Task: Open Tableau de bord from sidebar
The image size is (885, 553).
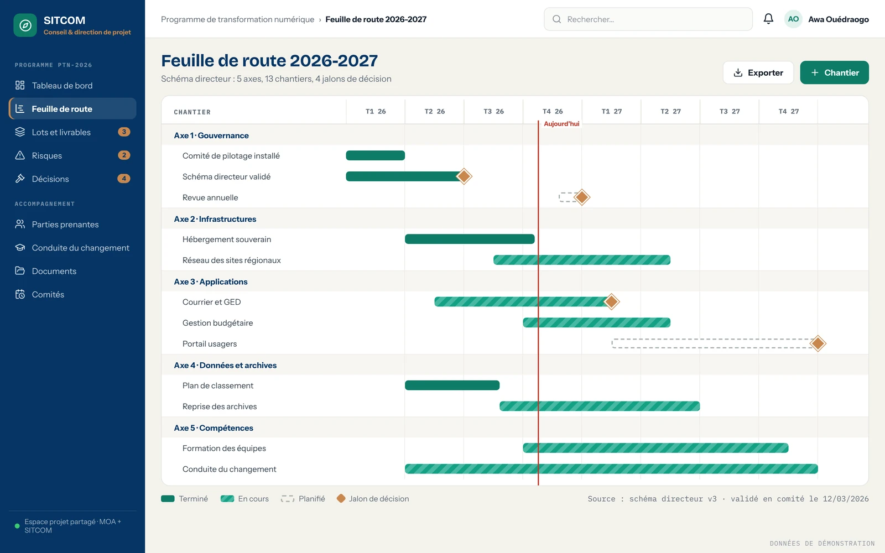Action: tap(72, 85)
